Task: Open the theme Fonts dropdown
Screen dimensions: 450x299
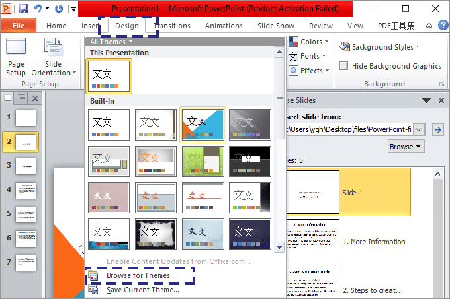Action: (x=307, y=56)
